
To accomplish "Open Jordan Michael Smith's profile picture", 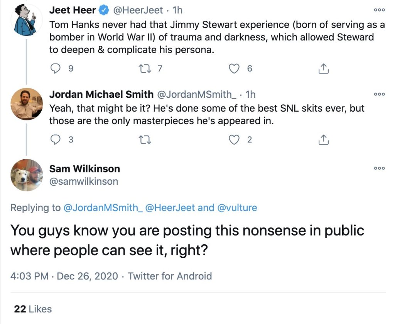I will pos(27,104).
